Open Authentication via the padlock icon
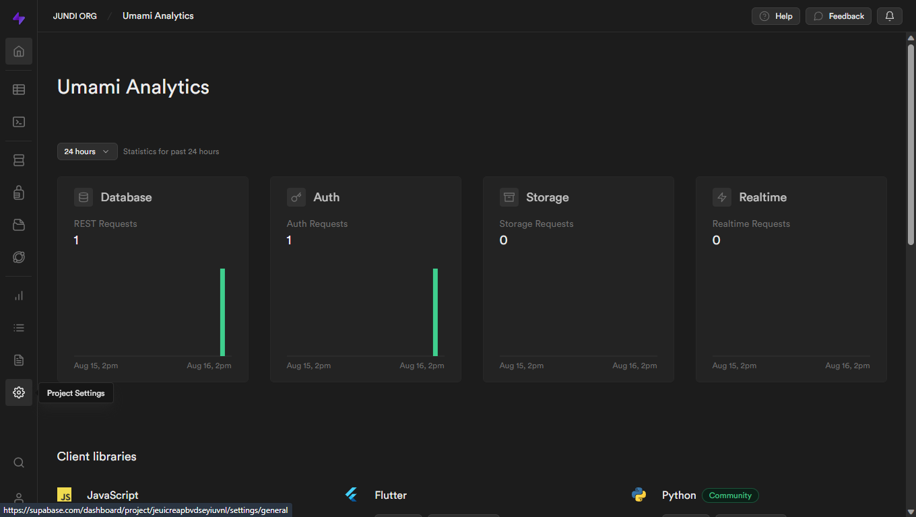Image resolution: width=916 pixels, height=517 pixels. pyautogui.click(x=19, y=193)
